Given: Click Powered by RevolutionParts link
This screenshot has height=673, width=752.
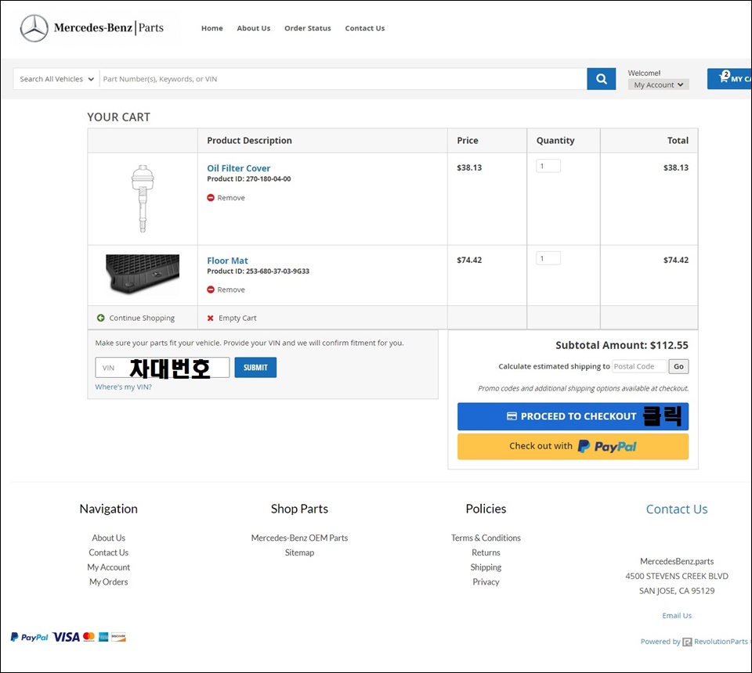Looking at the screenshot, I should coord(694,642).
